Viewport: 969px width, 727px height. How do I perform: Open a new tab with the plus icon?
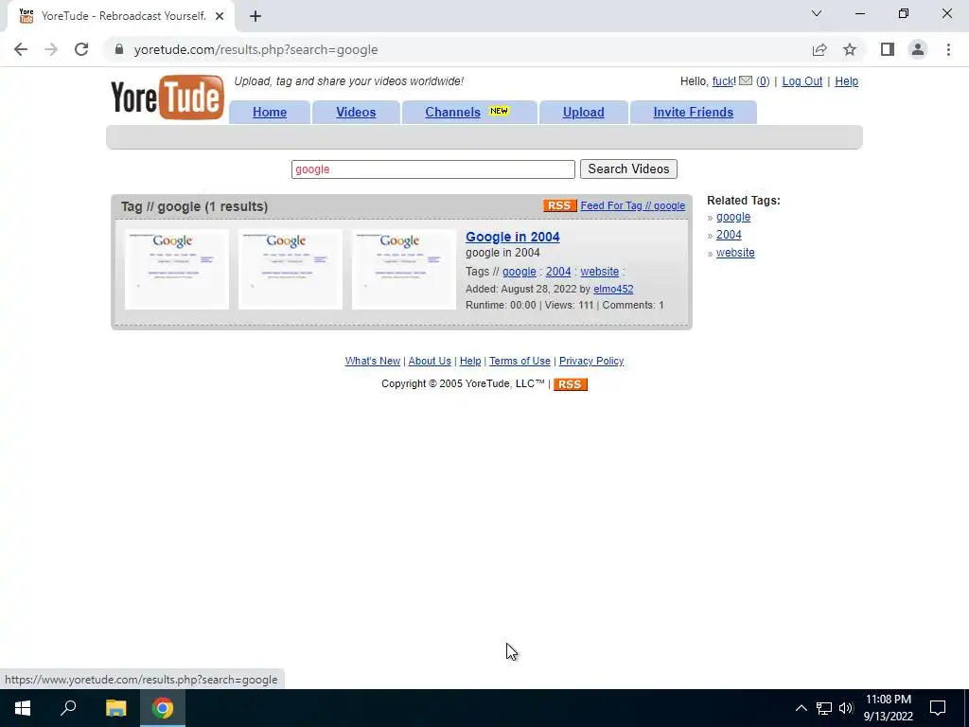pyautogui.click(x=255, y=16)
